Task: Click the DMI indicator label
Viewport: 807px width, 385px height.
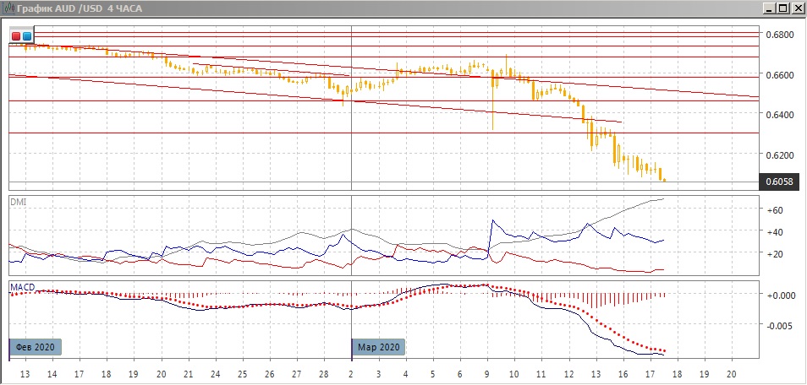Action: 18,202
